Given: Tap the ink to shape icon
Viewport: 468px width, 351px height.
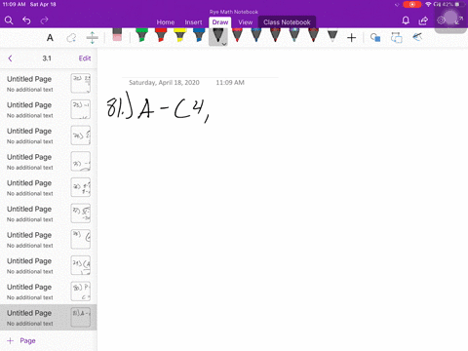Looking at the screenshot, I should pos(397,38).
